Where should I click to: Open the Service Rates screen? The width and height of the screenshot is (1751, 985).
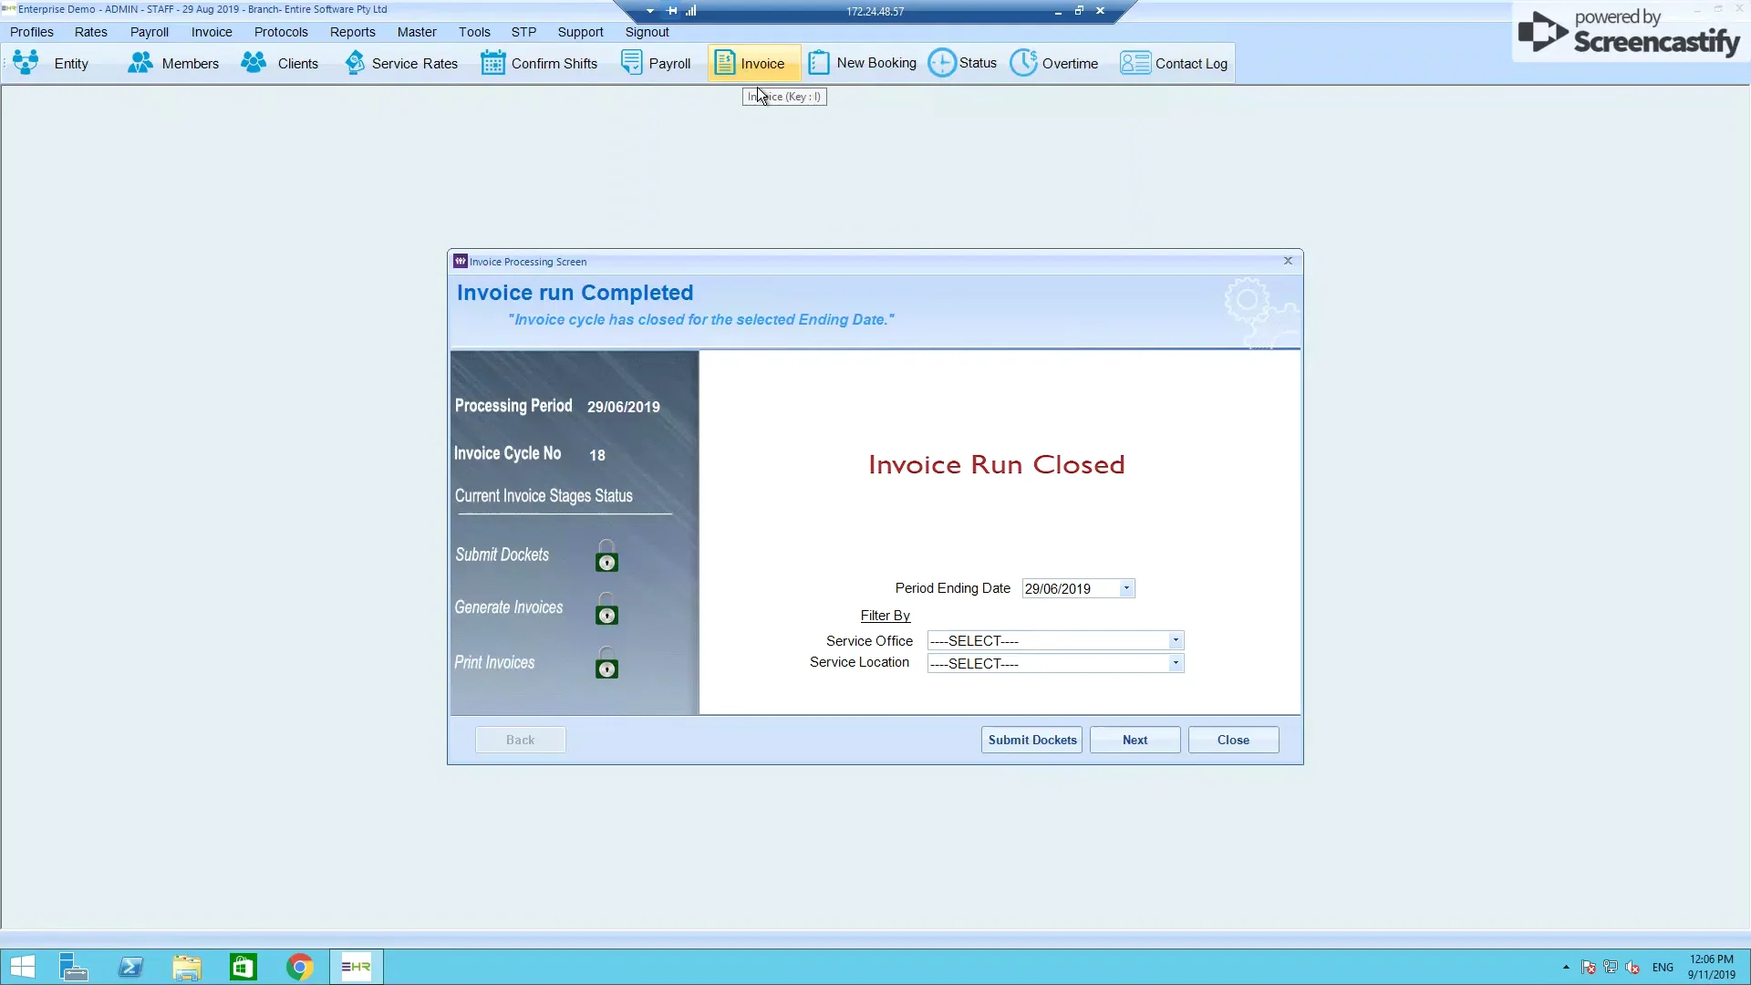coord(401,63)
